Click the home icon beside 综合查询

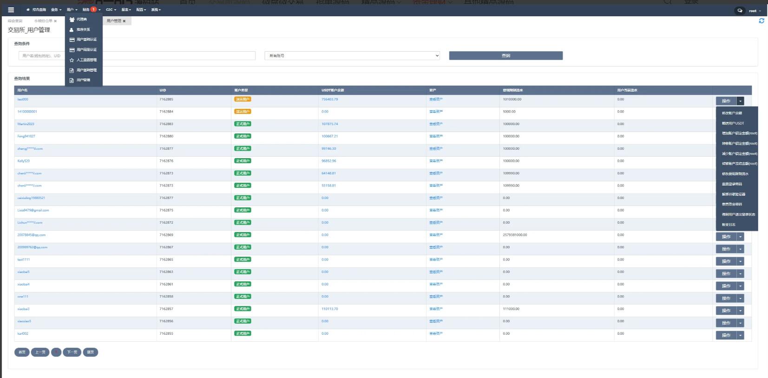[28, 10]
